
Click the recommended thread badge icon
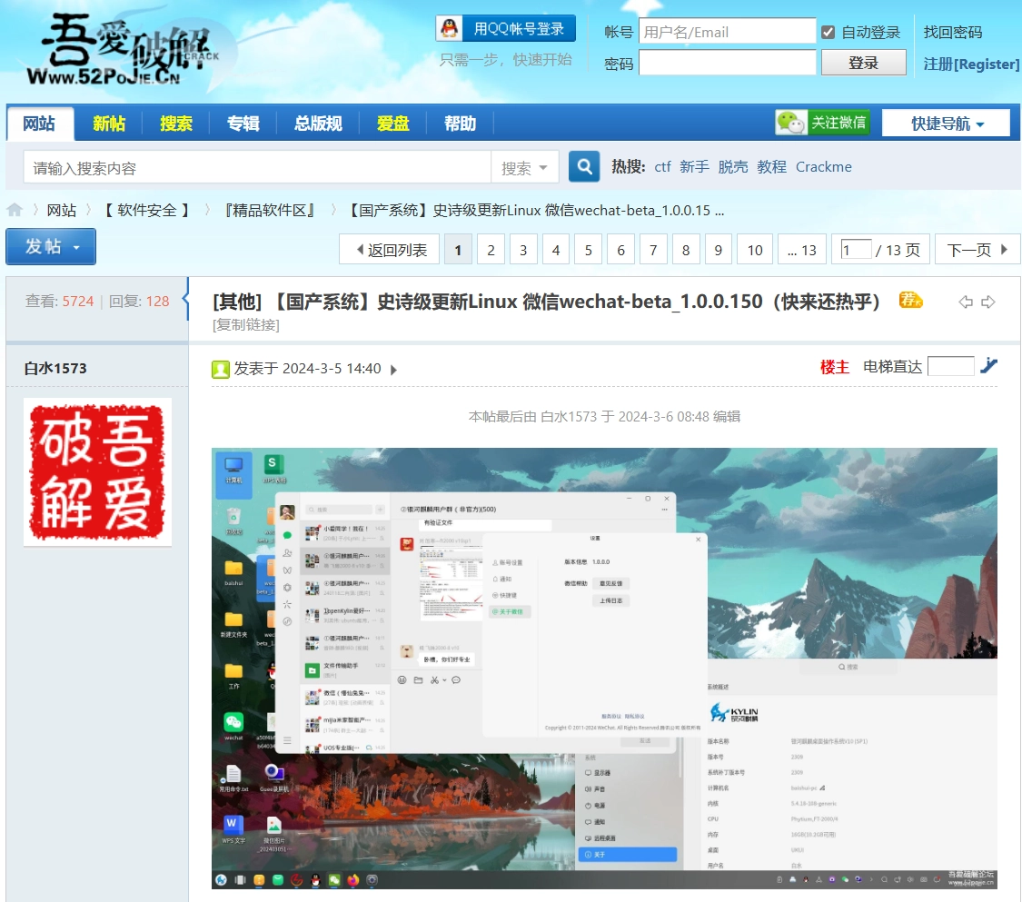(x=910, y=300)
